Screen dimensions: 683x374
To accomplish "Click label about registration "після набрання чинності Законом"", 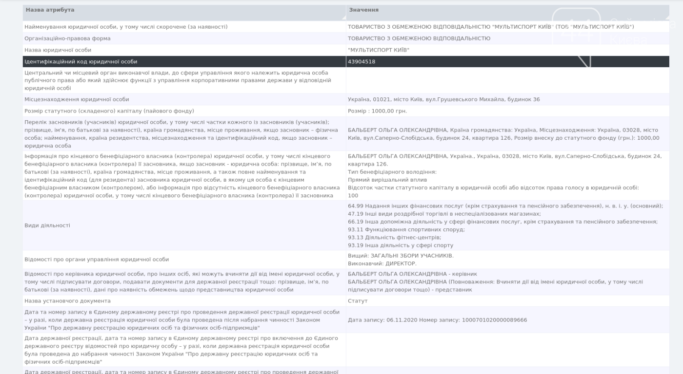I will 181,320.
